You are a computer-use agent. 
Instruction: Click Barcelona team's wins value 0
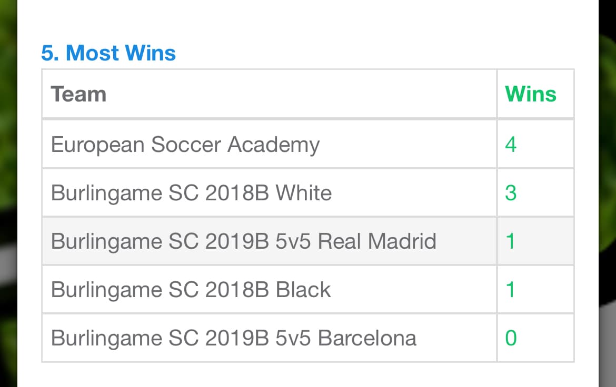point(510,338)
